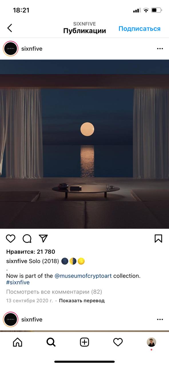Open @museumofcryptoart mention link
This screenshot has width=169, height=366.
[83, 276]
